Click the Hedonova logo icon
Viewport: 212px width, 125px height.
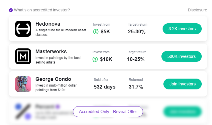point(23,29)
